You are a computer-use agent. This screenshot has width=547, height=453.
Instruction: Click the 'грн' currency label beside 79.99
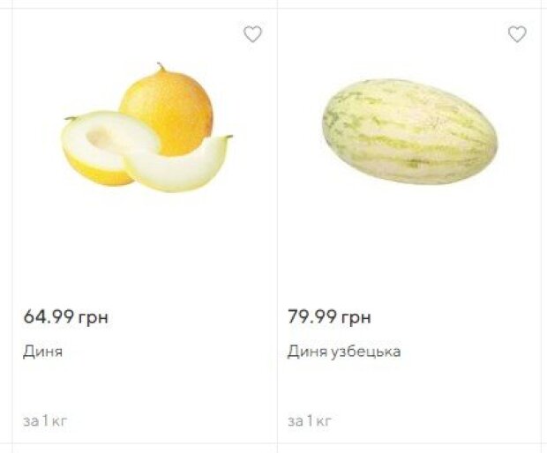click(x=356, y=316)
